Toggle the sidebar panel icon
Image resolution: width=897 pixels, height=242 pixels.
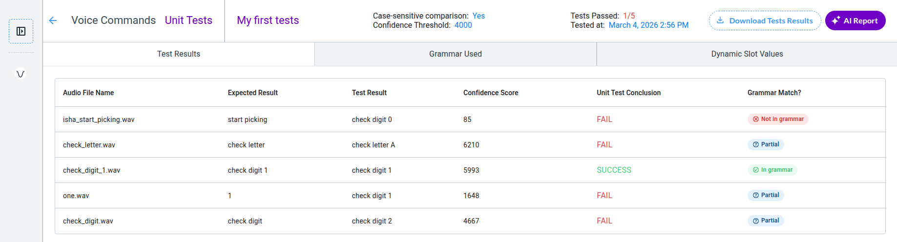[21, 31]
